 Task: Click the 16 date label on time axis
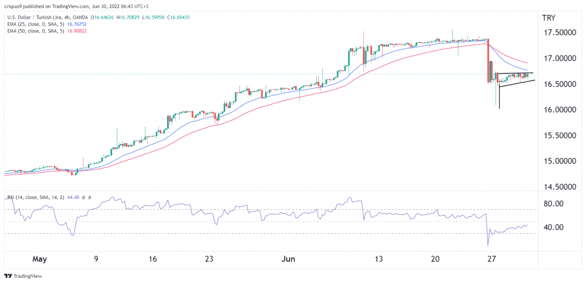pyautogui.click(x=153, y=260)
